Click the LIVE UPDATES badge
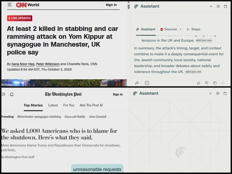The width and height of the screenshot is (232, 174). point(20,18)
